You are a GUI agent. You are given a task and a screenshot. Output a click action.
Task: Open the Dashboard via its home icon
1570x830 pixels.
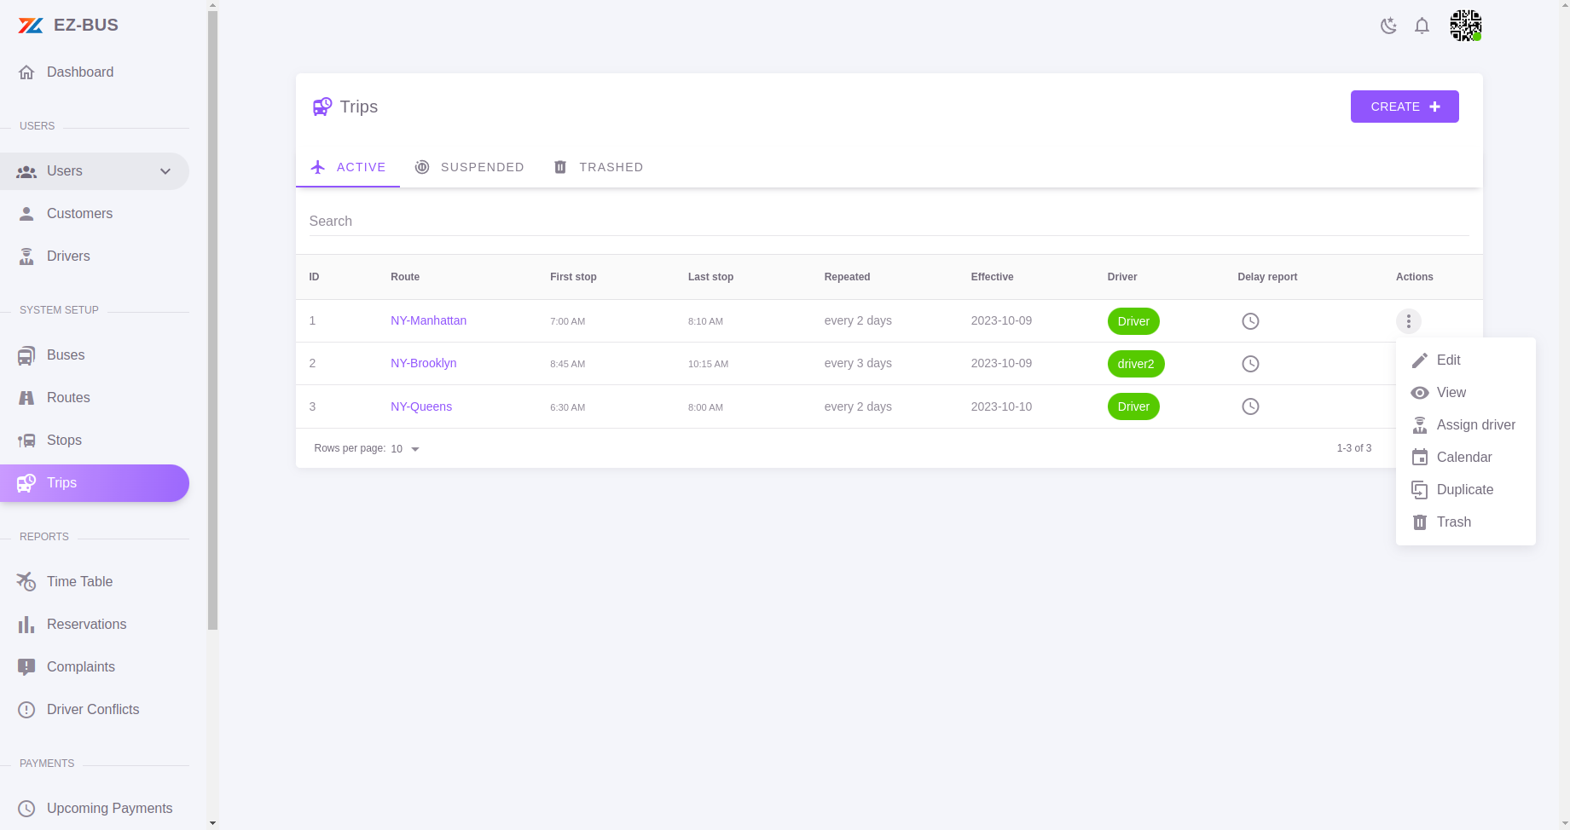tap(26, 72)
